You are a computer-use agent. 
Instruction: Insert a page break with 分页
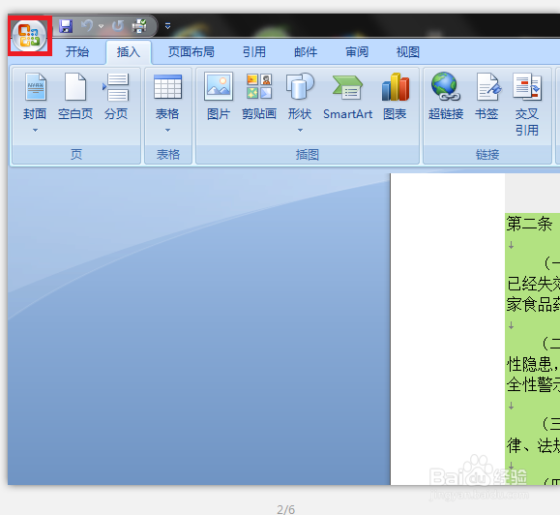click(116, 97)
